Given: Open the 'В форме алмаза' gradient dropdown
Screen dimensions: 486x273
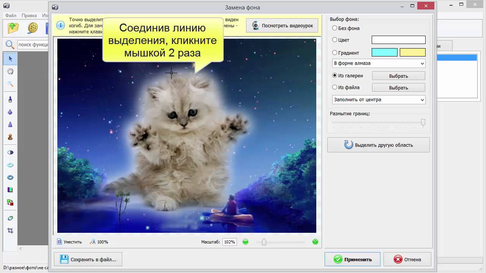Looking at the screenshot, I should coord(379,63).
